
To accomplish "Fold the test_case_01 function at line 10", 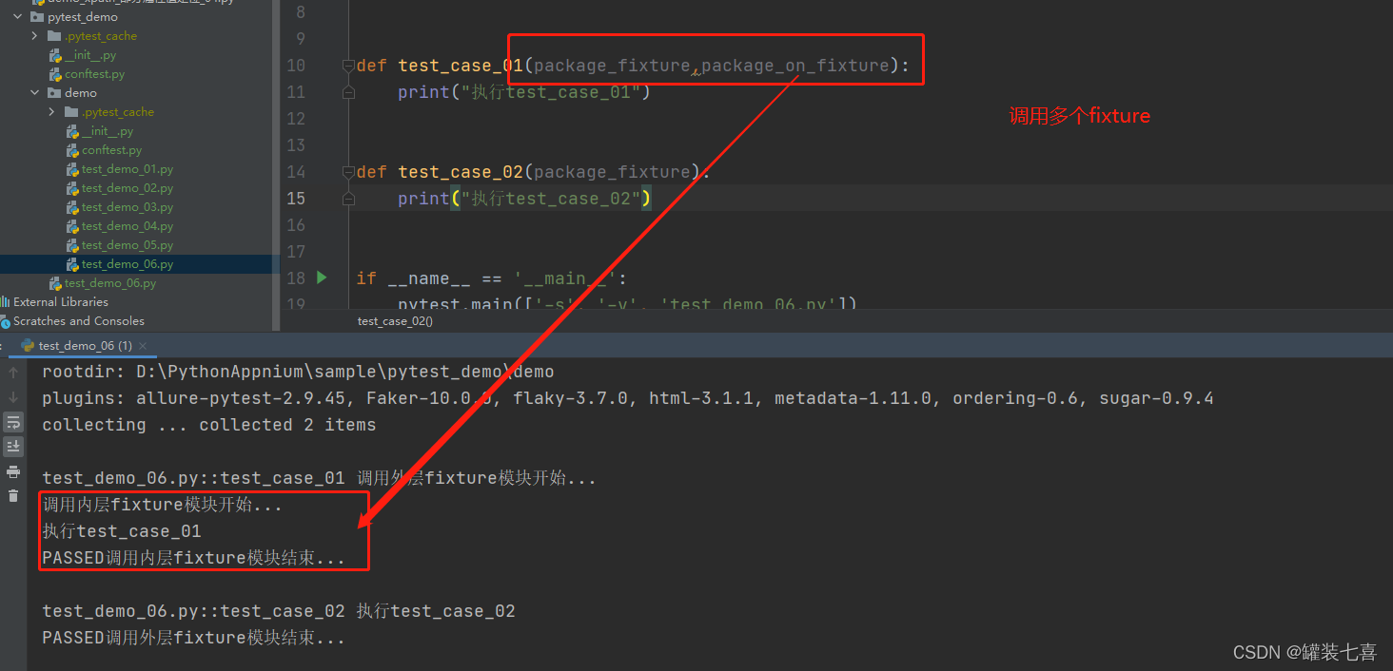I will point(348,66).
